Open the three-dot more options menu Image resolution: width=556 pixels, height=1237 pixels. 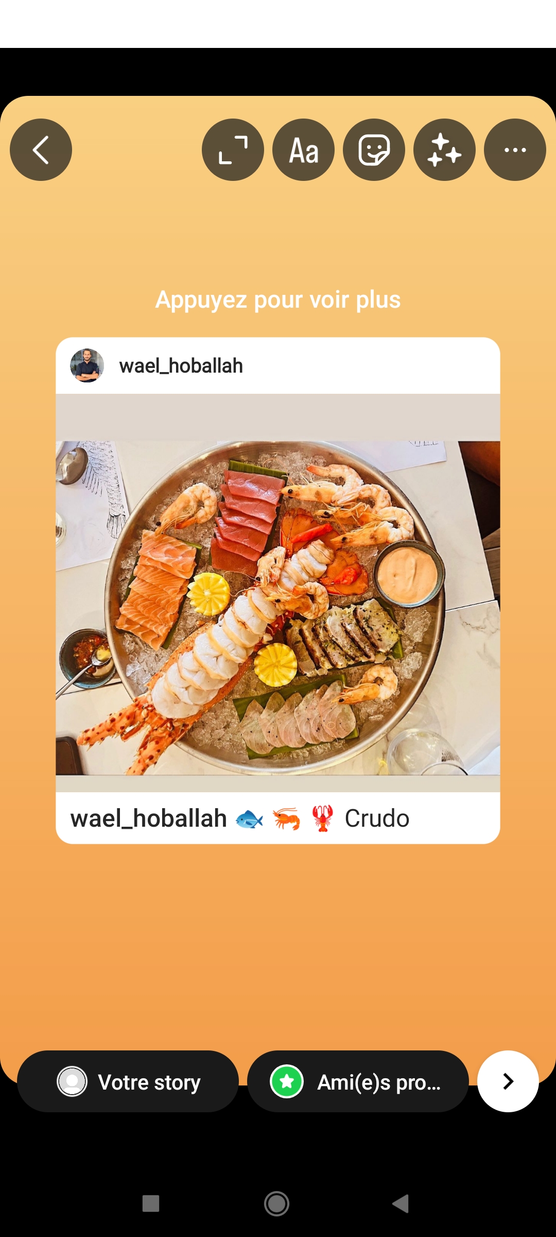point(515,150)
